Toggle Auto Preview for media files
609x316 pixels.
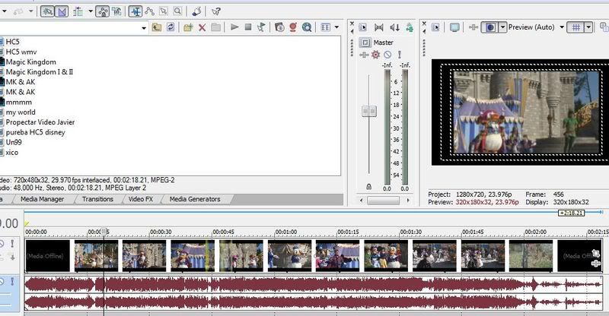261,27
